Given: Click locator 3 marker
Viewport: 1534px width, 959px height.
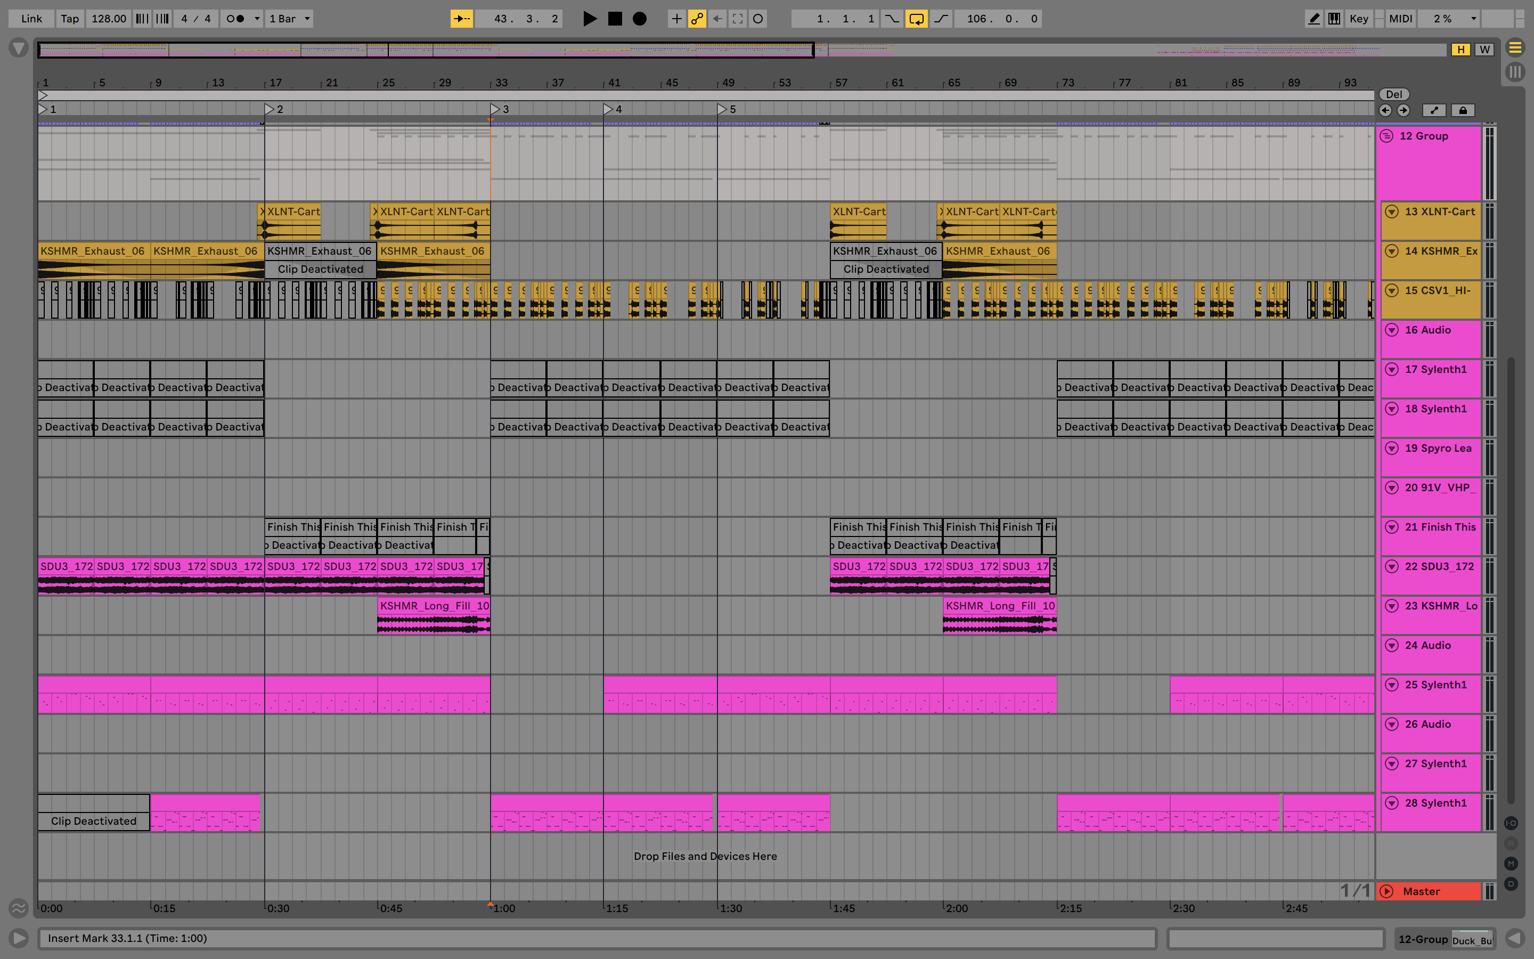Looking at the screenshot, I should [x=495, y=109].
